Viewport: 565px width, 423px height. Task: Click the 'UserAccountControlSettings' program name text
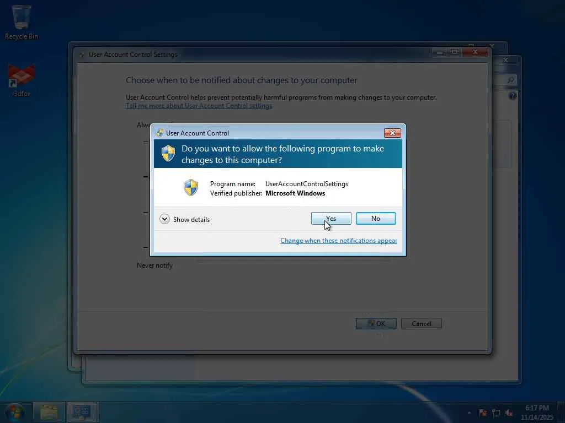pyautogui.click(x=307, y=184)
